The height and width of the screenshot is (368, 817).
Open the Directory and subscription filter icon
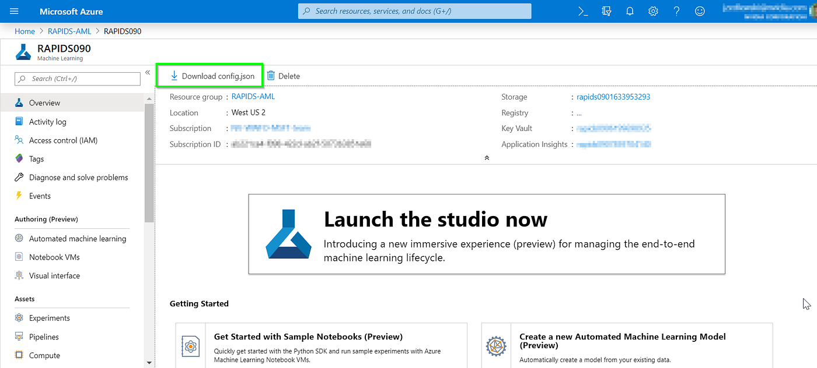pyautogui.click(x=606, y=11)
